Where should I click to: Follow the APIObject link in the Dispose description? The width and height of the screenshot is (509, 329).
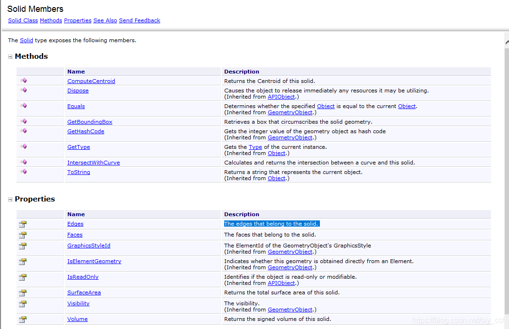point(282,97)
